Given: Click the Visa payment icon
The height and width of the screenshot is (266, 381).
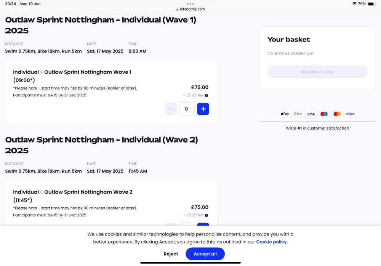Looking at the screenshot, I should tap(311, 114).
